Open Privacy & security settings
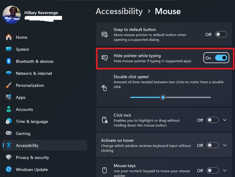The image size is (235, 177). [45, 157]
